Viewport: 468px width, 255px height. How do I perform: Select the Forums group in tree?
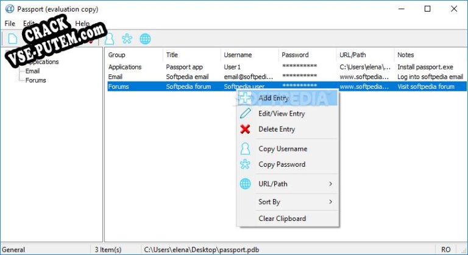(35, 80)
